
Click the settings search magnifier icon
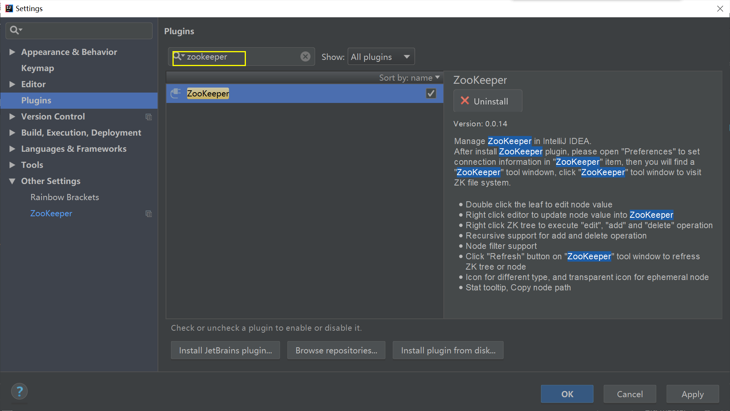pos(15,30)
